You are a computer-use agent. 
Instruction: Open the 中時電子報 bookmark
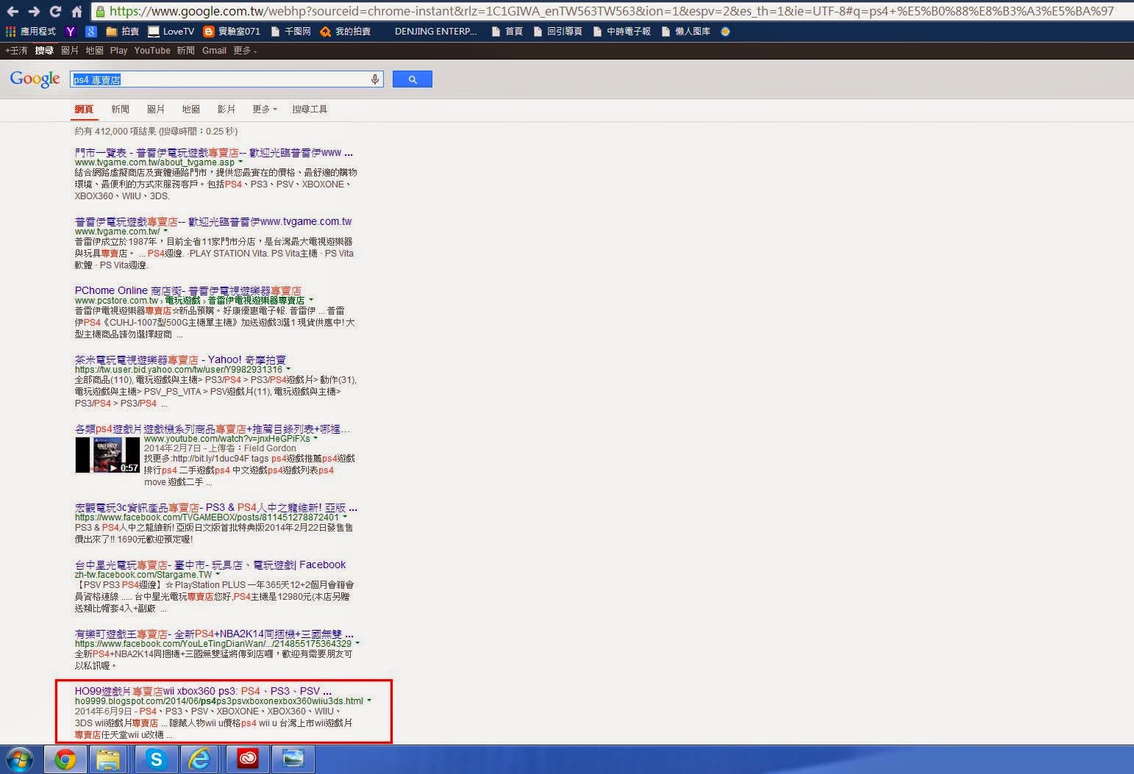click(x=622, y=32)
